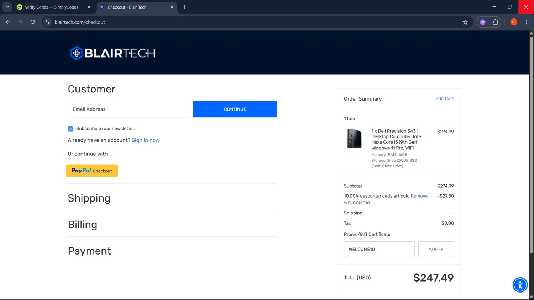Click the CONTINUE button
Viewport: 534px width, 300px height.
(235, 109)
